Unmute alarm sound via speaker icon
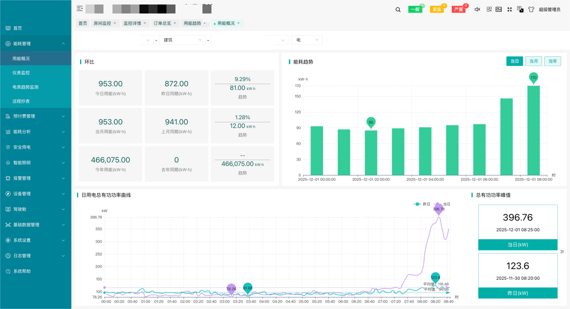The height and width of the screenshot is (309, 570). (477, 9)
